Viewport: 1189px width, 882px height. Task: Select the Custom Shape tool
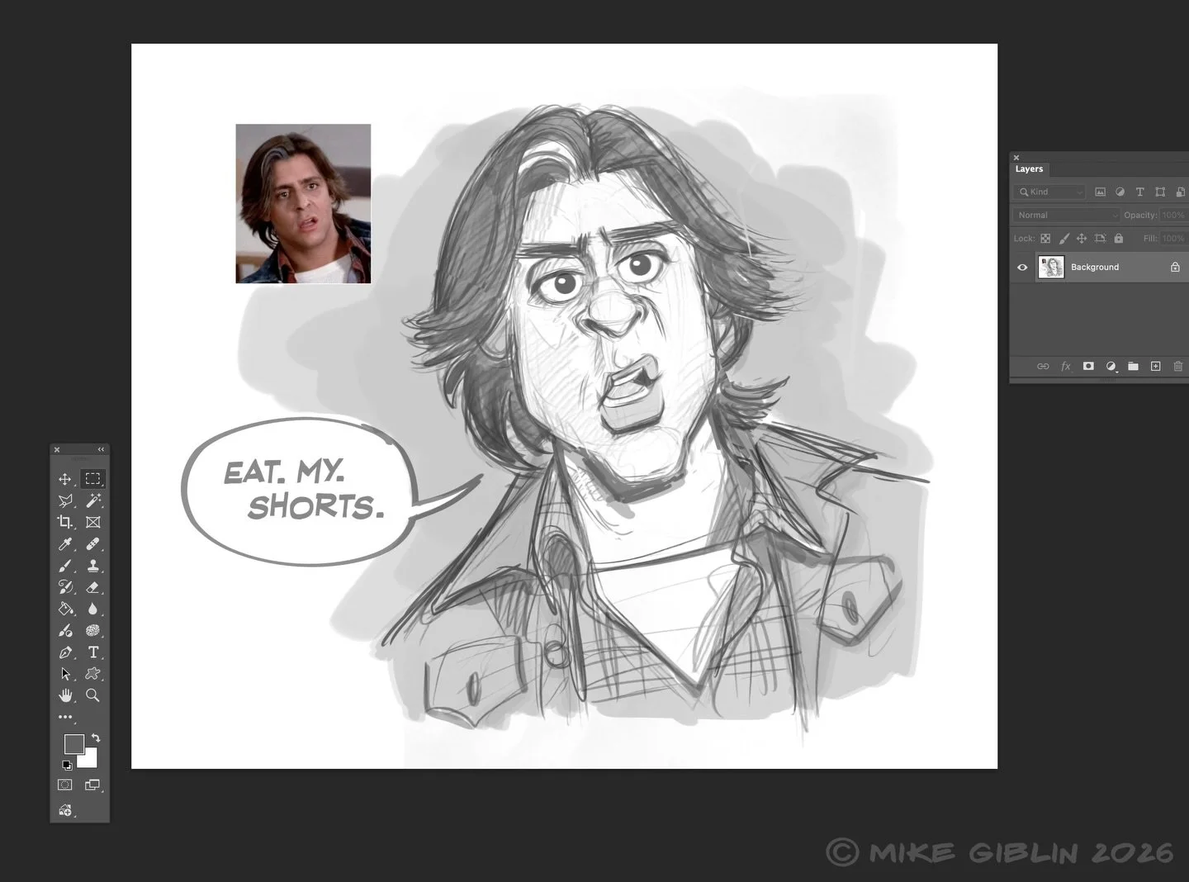[92, 674]
